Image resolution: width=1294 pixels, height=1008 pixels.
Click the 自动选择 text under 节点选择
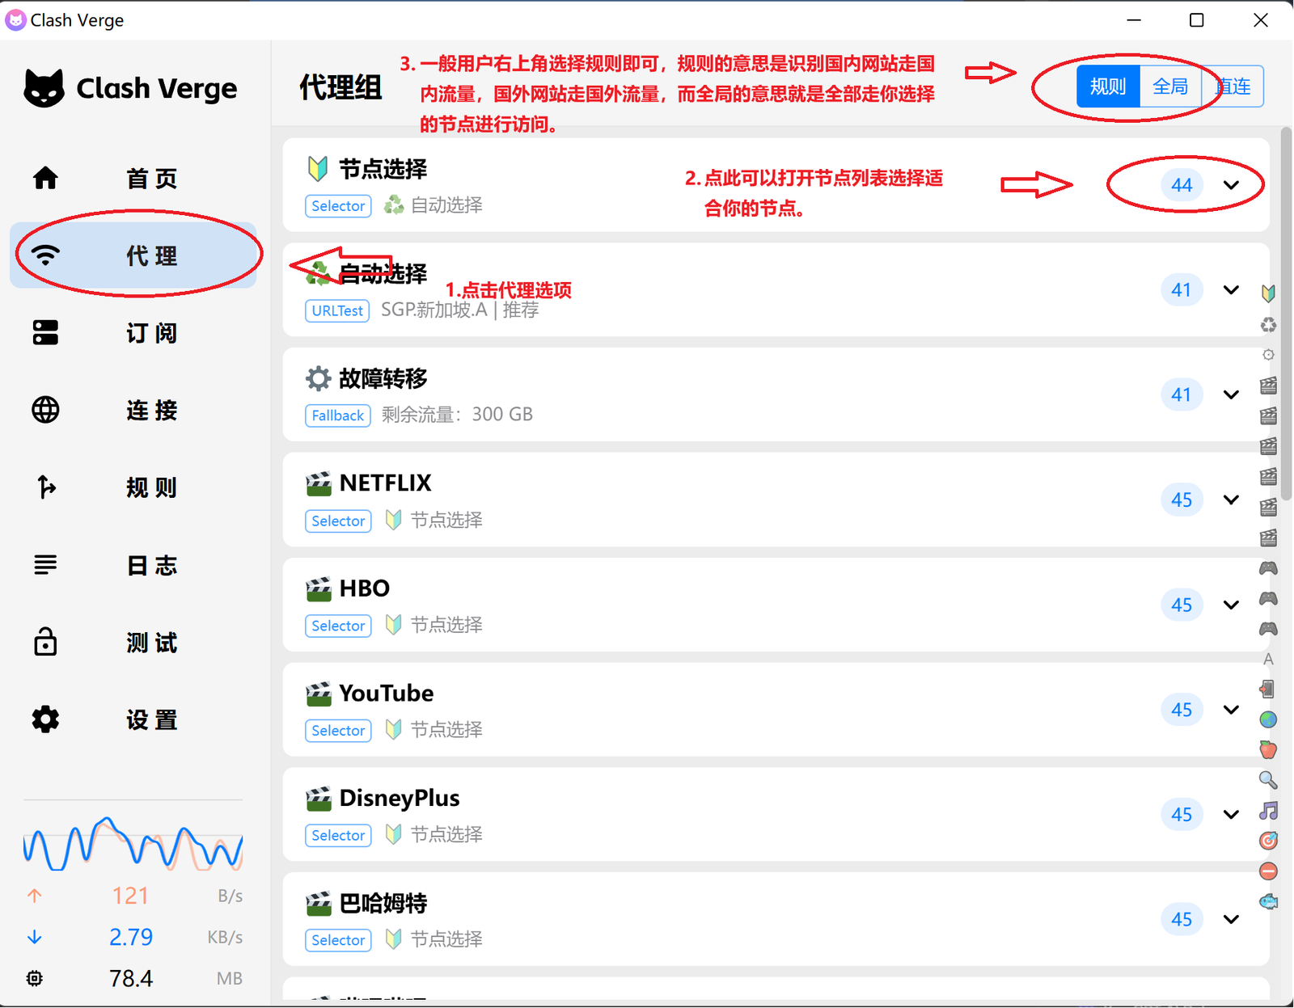(446, 205)
